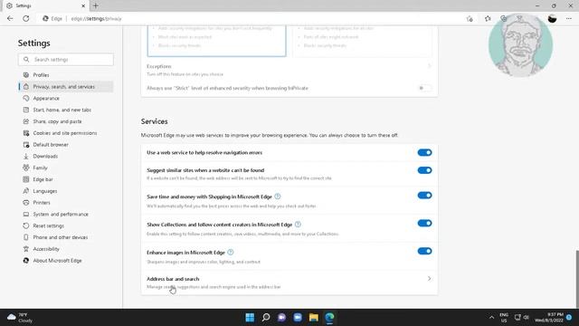
Task: Click the Reset settings icon
Action: coord(26,225)
